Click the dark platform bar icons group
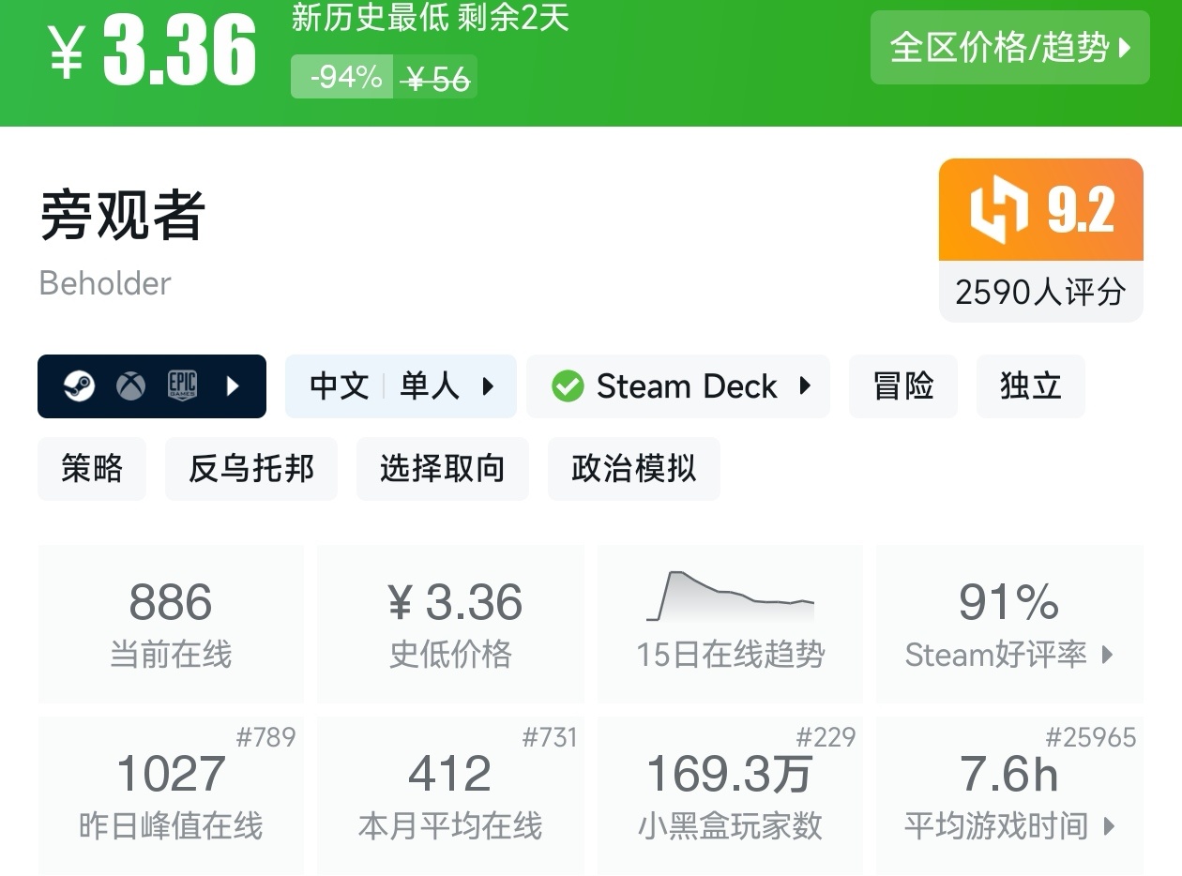This screenshot has width=1182, height=876. tap(151, 385)
